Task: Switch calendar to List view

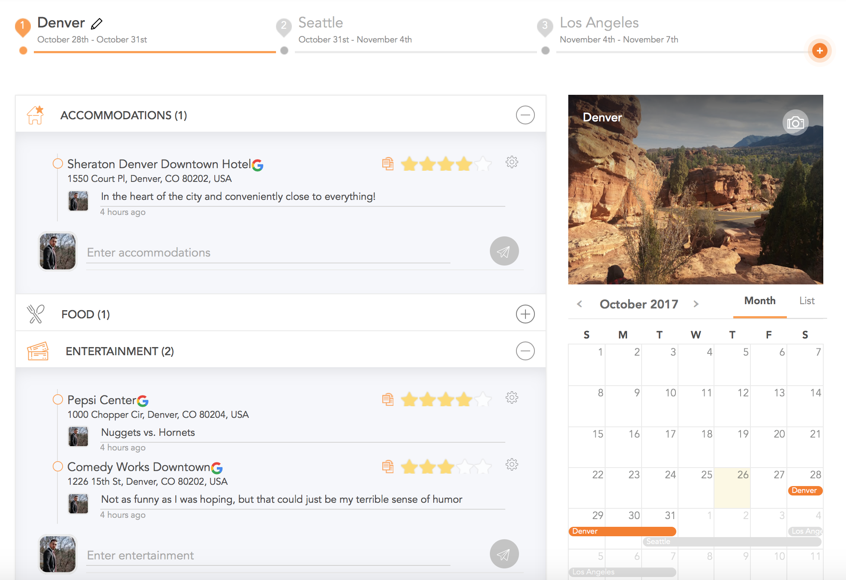Action: click(807, 301)
